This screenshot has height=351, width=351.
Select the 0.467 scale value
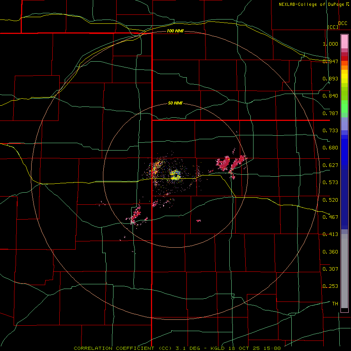click(x=330, y=217)
